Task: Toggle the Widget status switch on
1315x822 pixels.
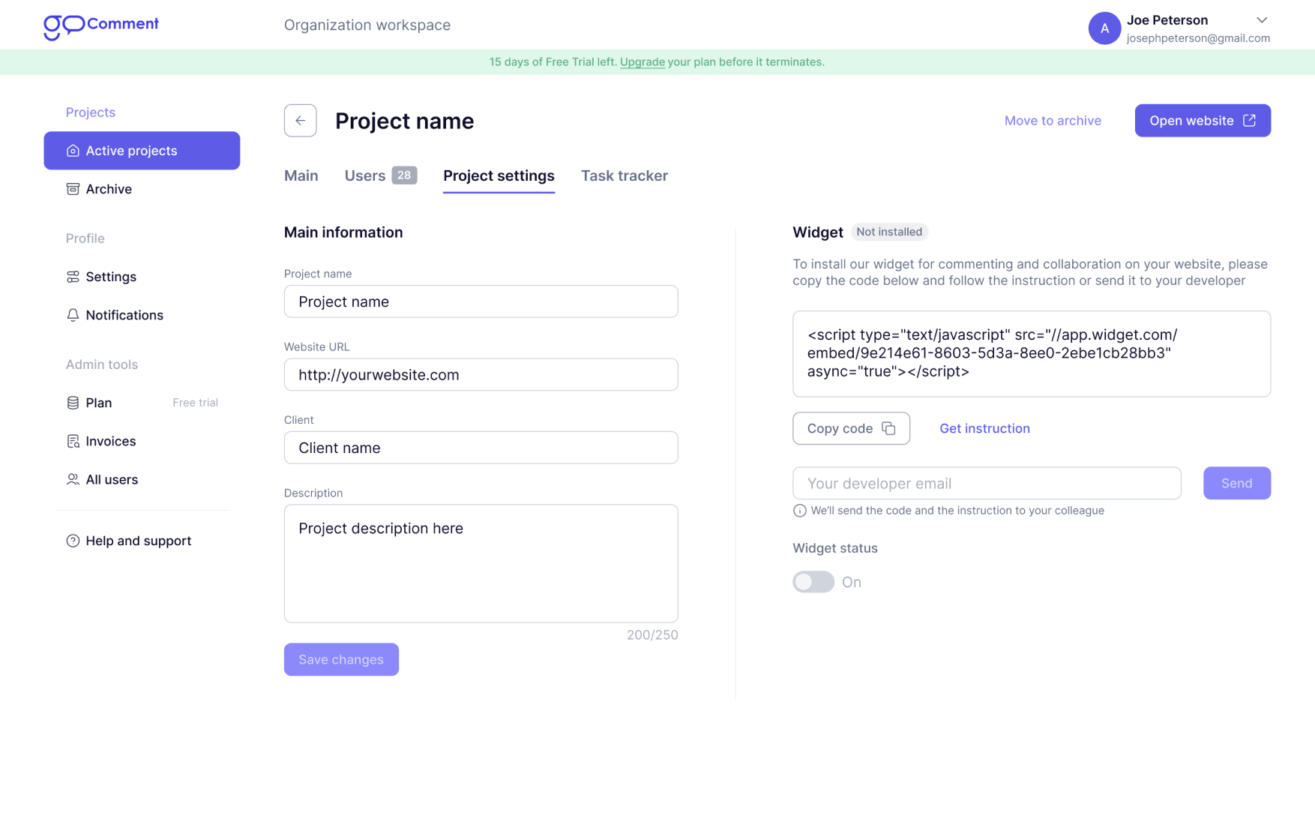Action: (813, 582)
